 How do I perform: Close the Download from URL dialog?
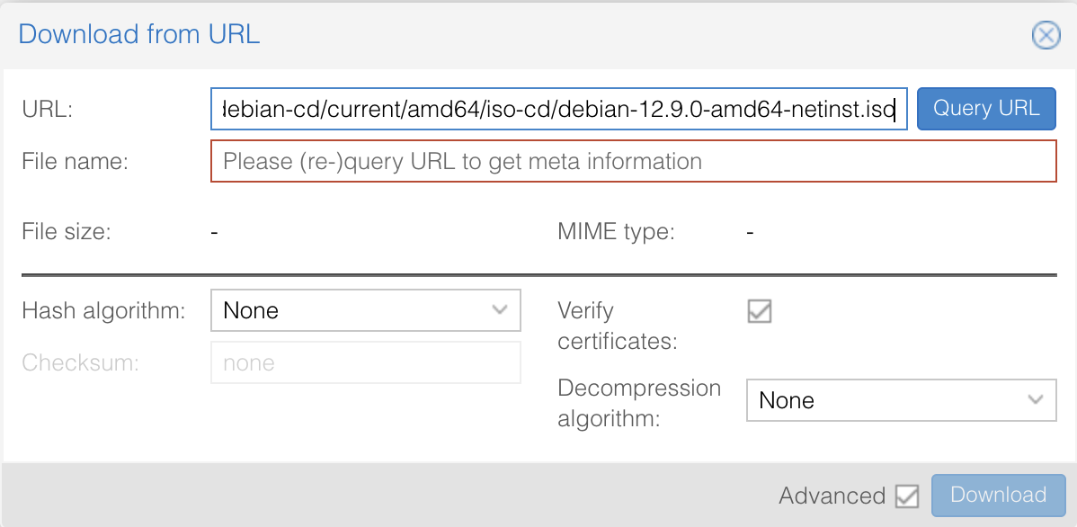pyautogui.click(x=1045, y=35)
